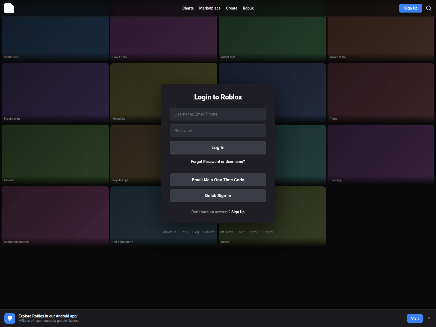Dismiss the Android app banner with X

429,318
